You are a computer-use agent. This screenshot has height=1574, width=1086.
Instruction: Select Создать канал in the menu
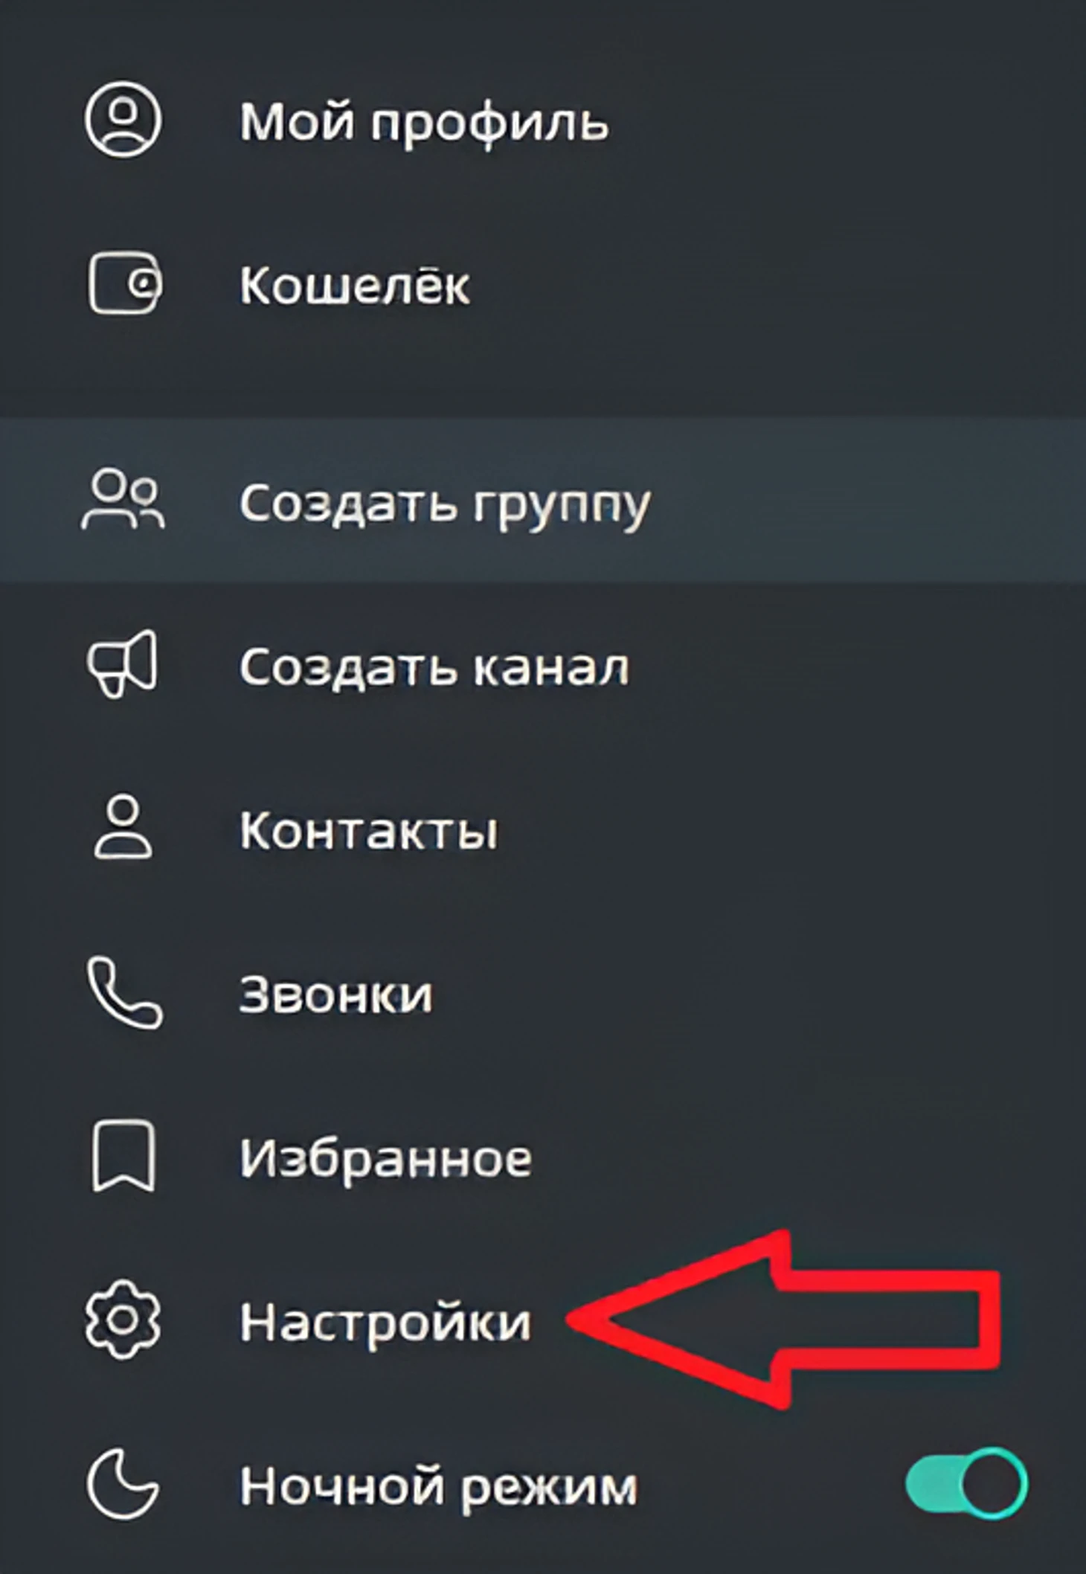pos(543,664)
